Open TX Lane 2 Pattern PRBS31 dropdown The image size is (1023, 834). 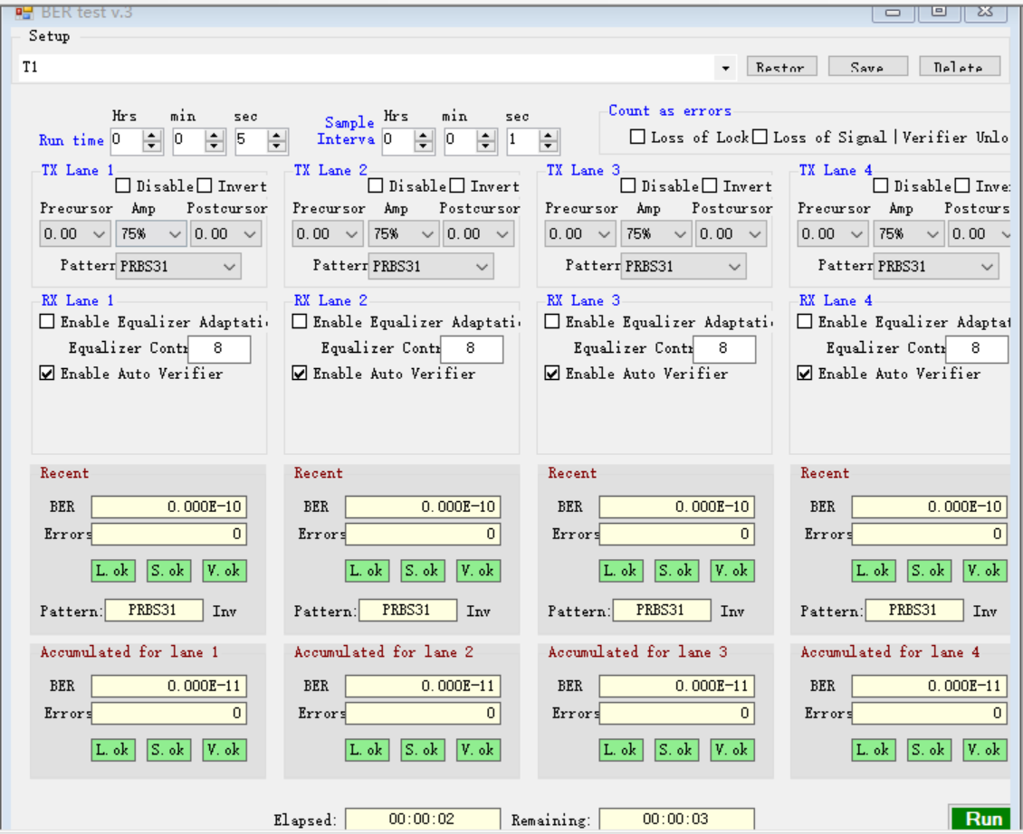click(431, 267)
